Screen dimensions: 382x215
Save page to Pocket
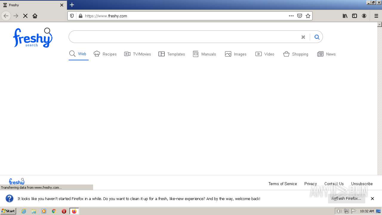coord(300,16)
